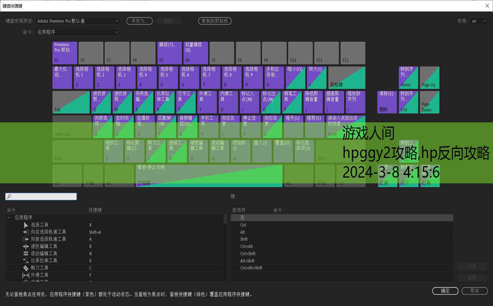Click the Q key labeled 波纹修剪
The width and height of the screenshot is (493, 306).
coord(101,102)
